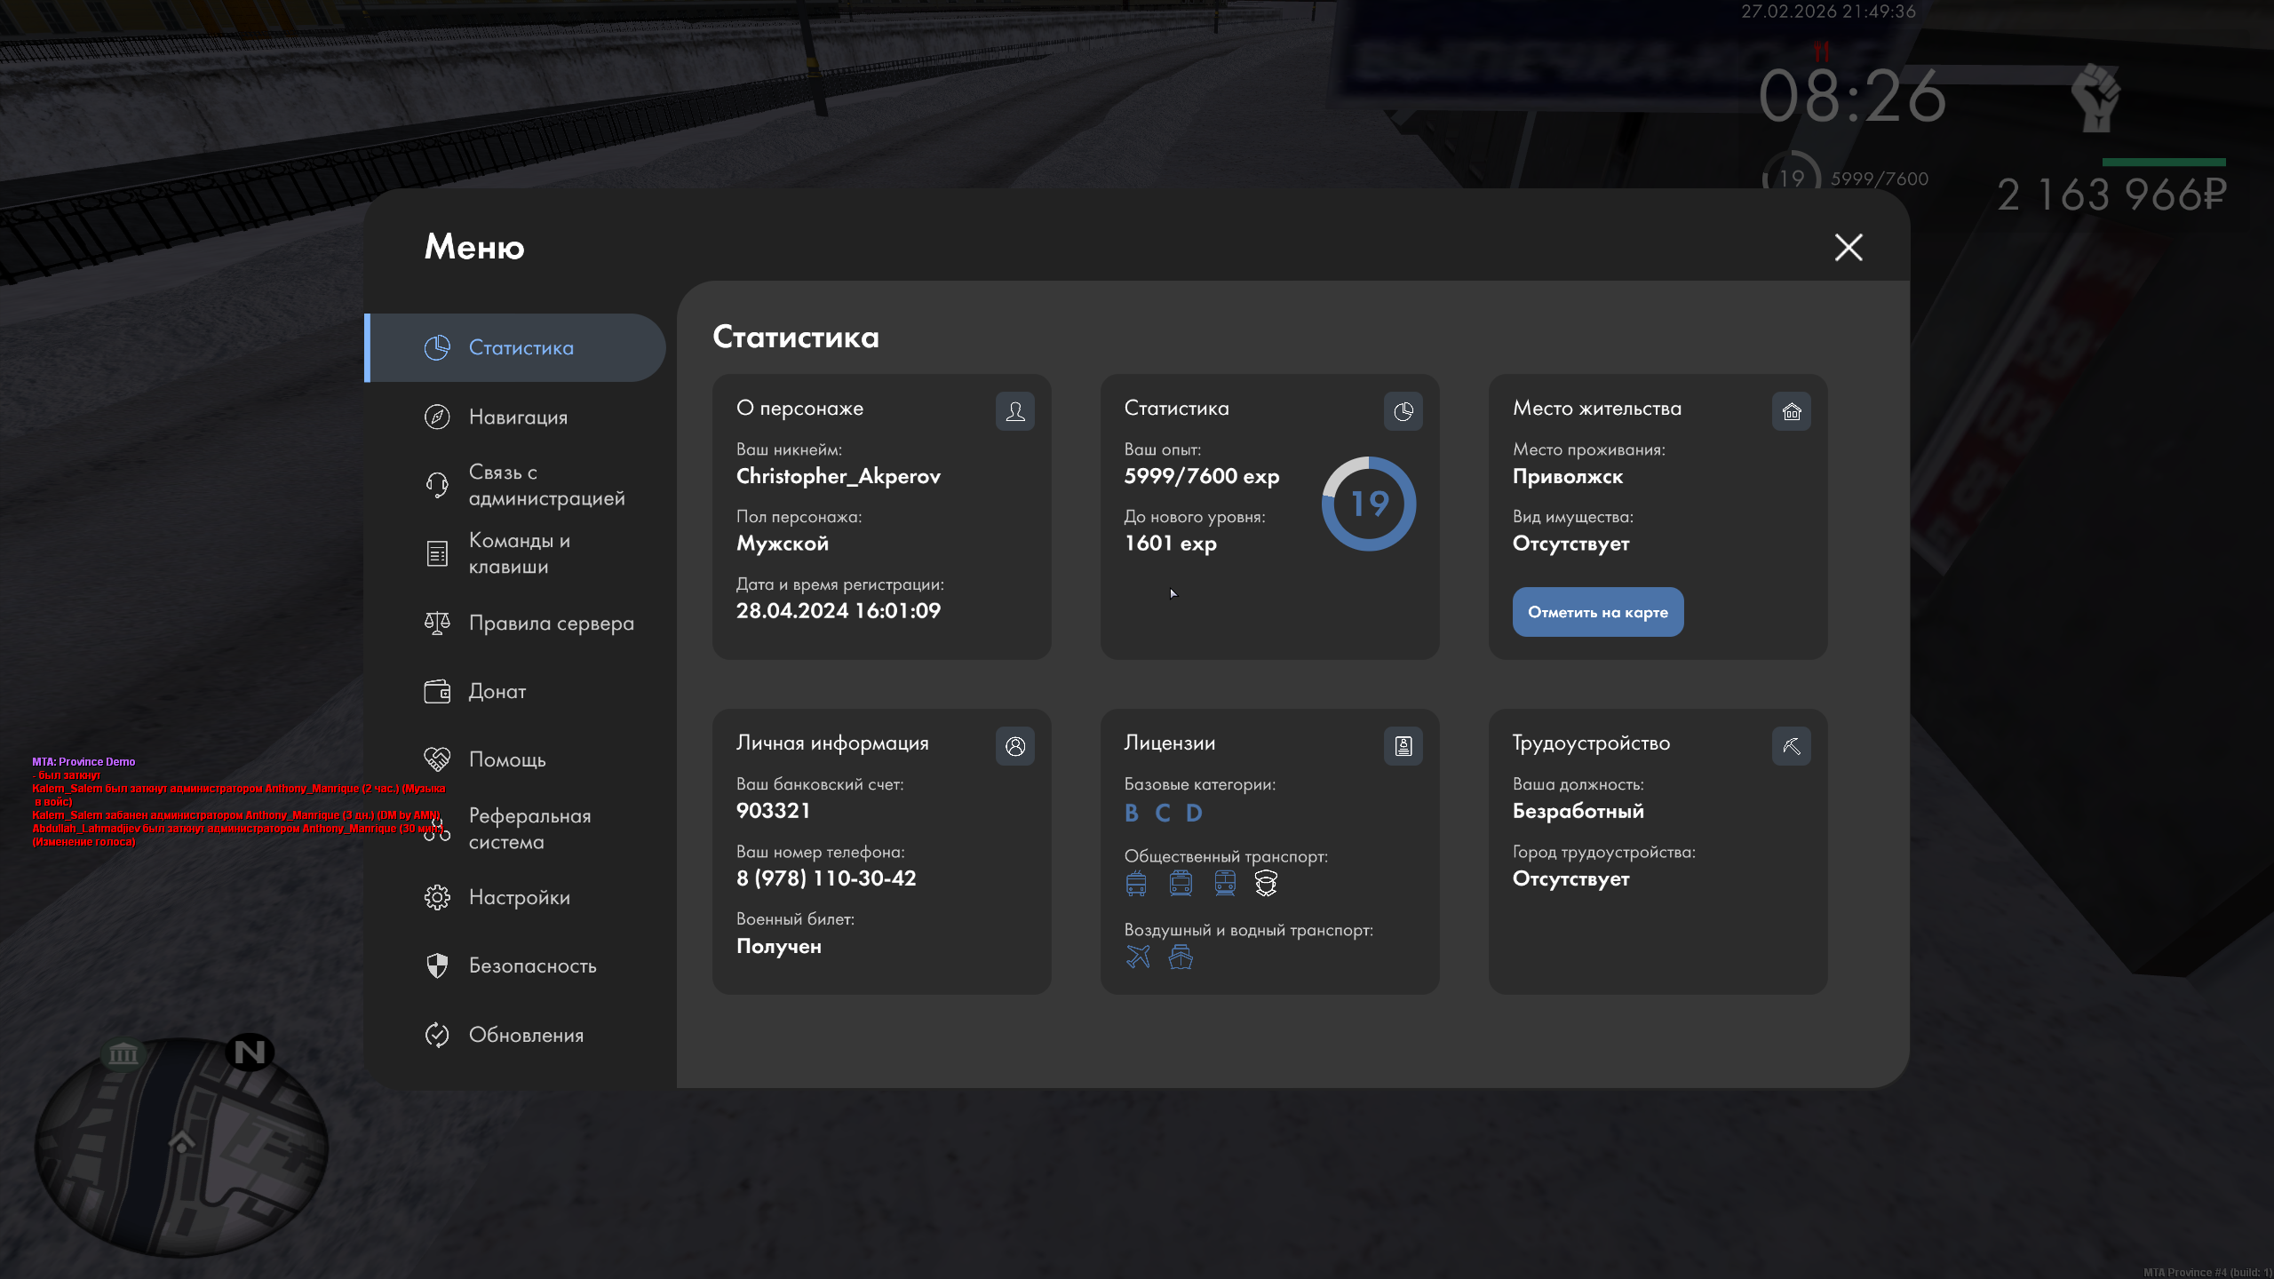This screenshot has width=2274, height=1279.
Task: Click the pie chart icon in Статистика card
Action: (x=1403, y=411)
